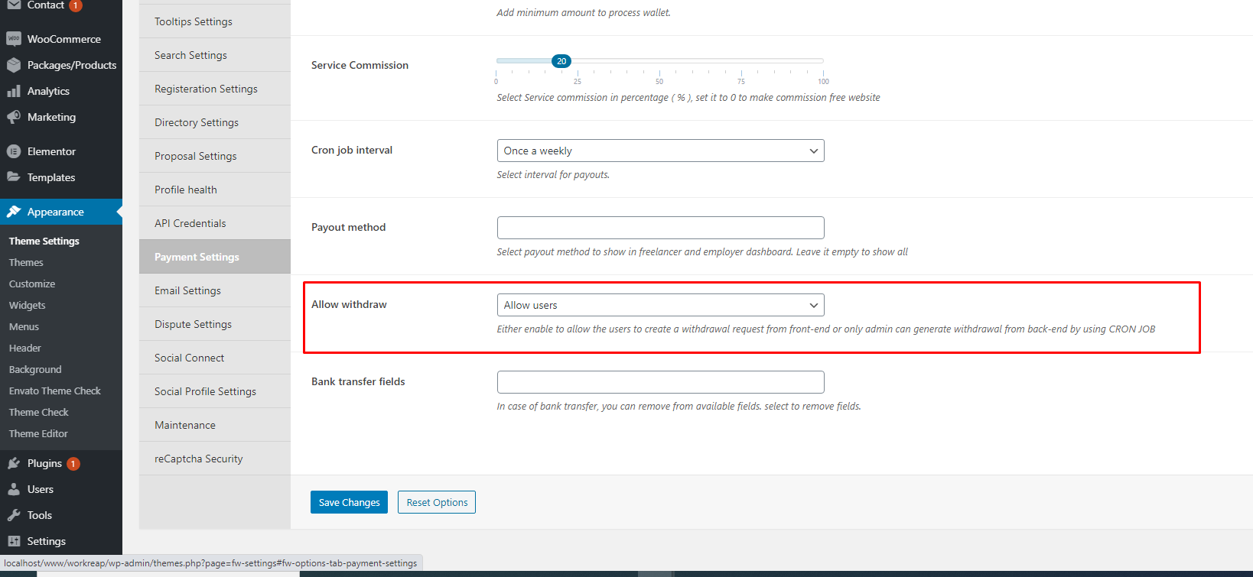Click the Elementor icon in sidebar

(x=14, y=151)
